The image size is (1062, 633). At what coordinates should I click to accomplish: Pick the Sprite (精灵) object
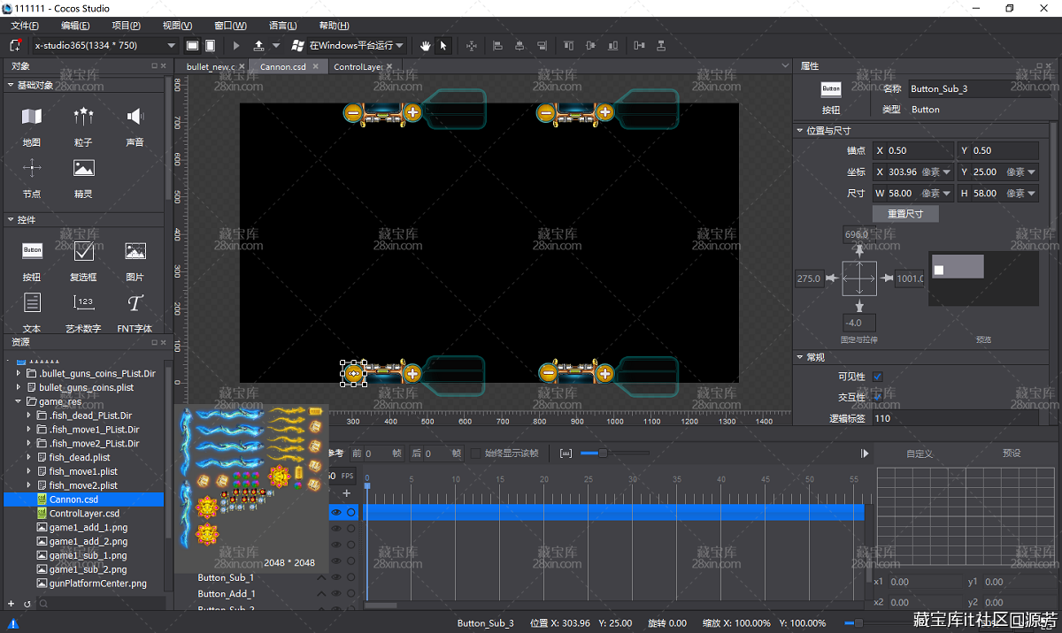83,177
